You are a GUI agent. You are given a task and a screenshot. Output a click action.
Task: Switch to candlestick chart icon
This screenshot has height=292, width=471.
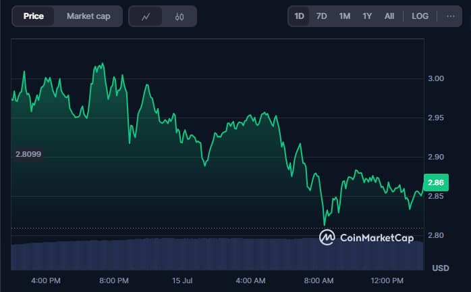(179, 16)
